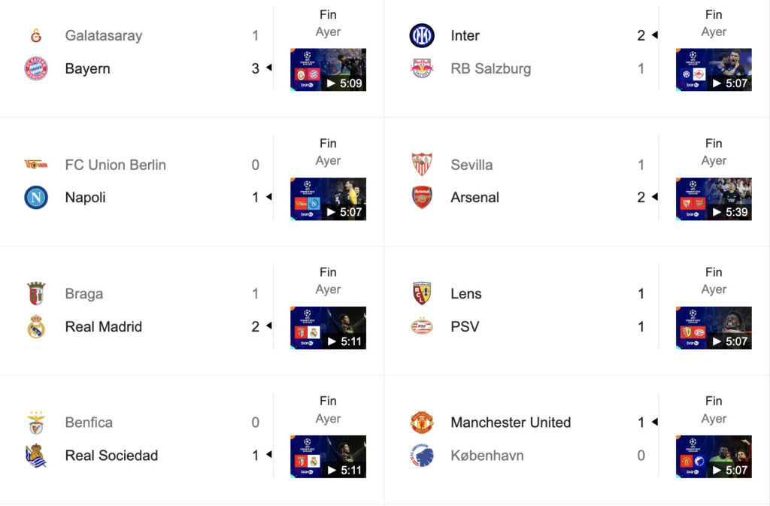This screenshot has width=770, height=506.
Task: Click the København lion logo
Action: (422, 456)
